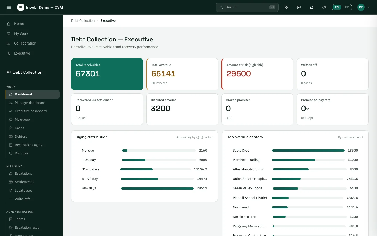Click the Home sidebar icon
377x236 pixels.
pyautogui.click(x=9, y=24)
